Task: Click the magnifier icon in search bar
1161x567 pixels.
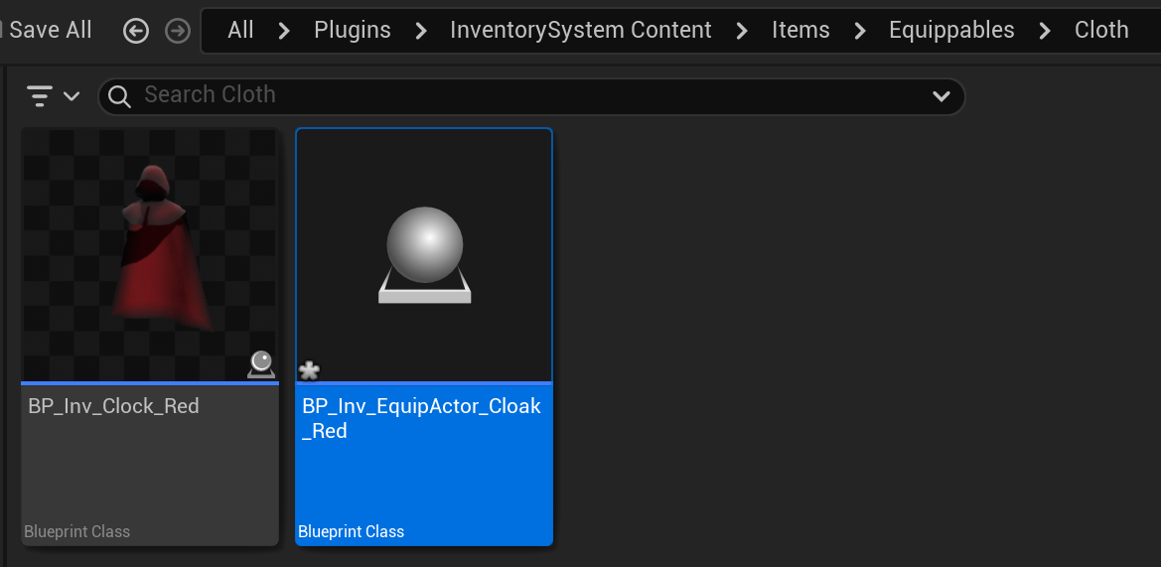Action: 120,96
